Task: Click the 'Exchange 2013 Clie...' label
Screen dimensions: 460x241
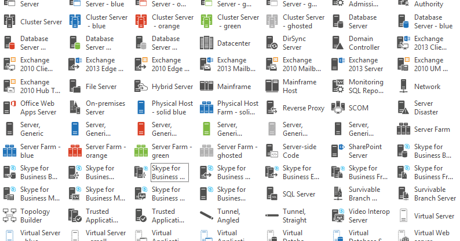Action: pos(430,43)
